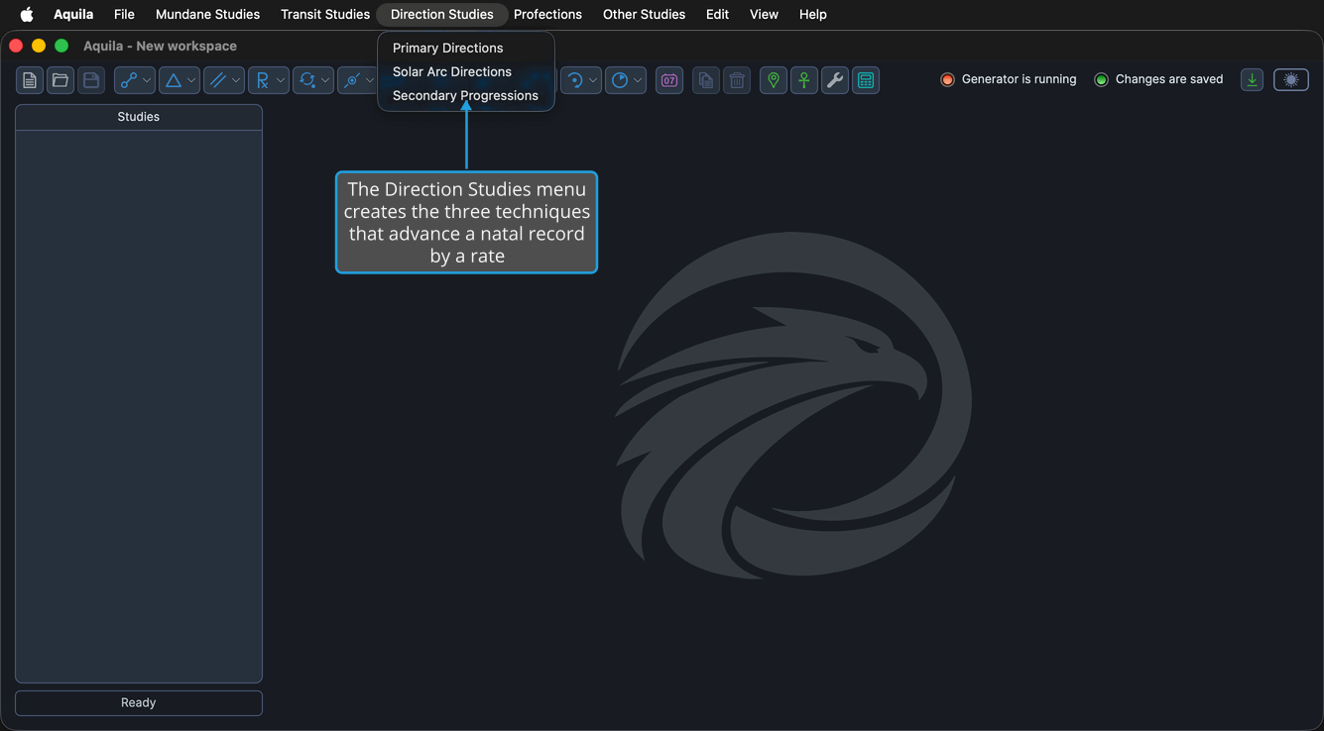Open the Apple system menu
Image resolution: width=1324 pixels, height=731 pixels.
[x=27, y=14]
